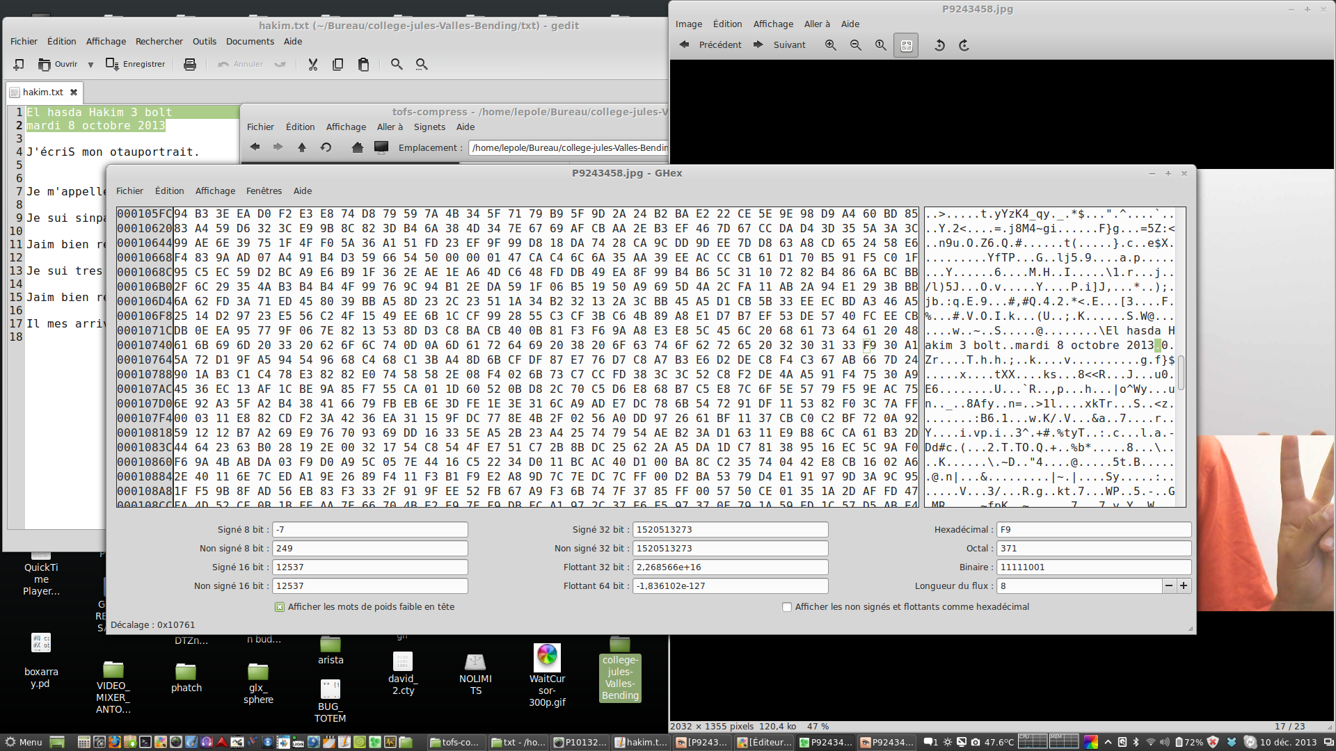Click the GHex vertical scrollbar handle
The width and height of the screenshot is (1336, 751).
[x=1181, y=372]
